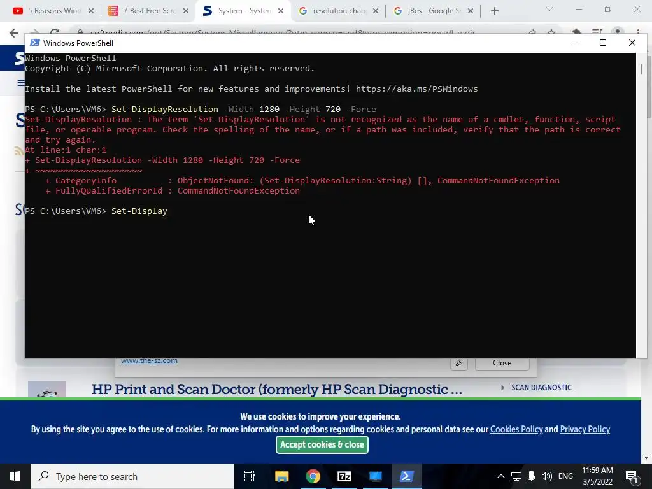Open File Explorer from the taskbar
Image resolution: width=652 pixels, height=489 pixels.
coord(281,476)
